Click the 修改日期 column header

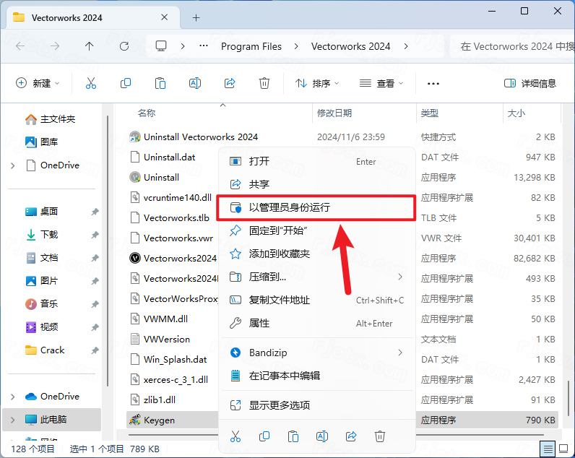[334, 113]
